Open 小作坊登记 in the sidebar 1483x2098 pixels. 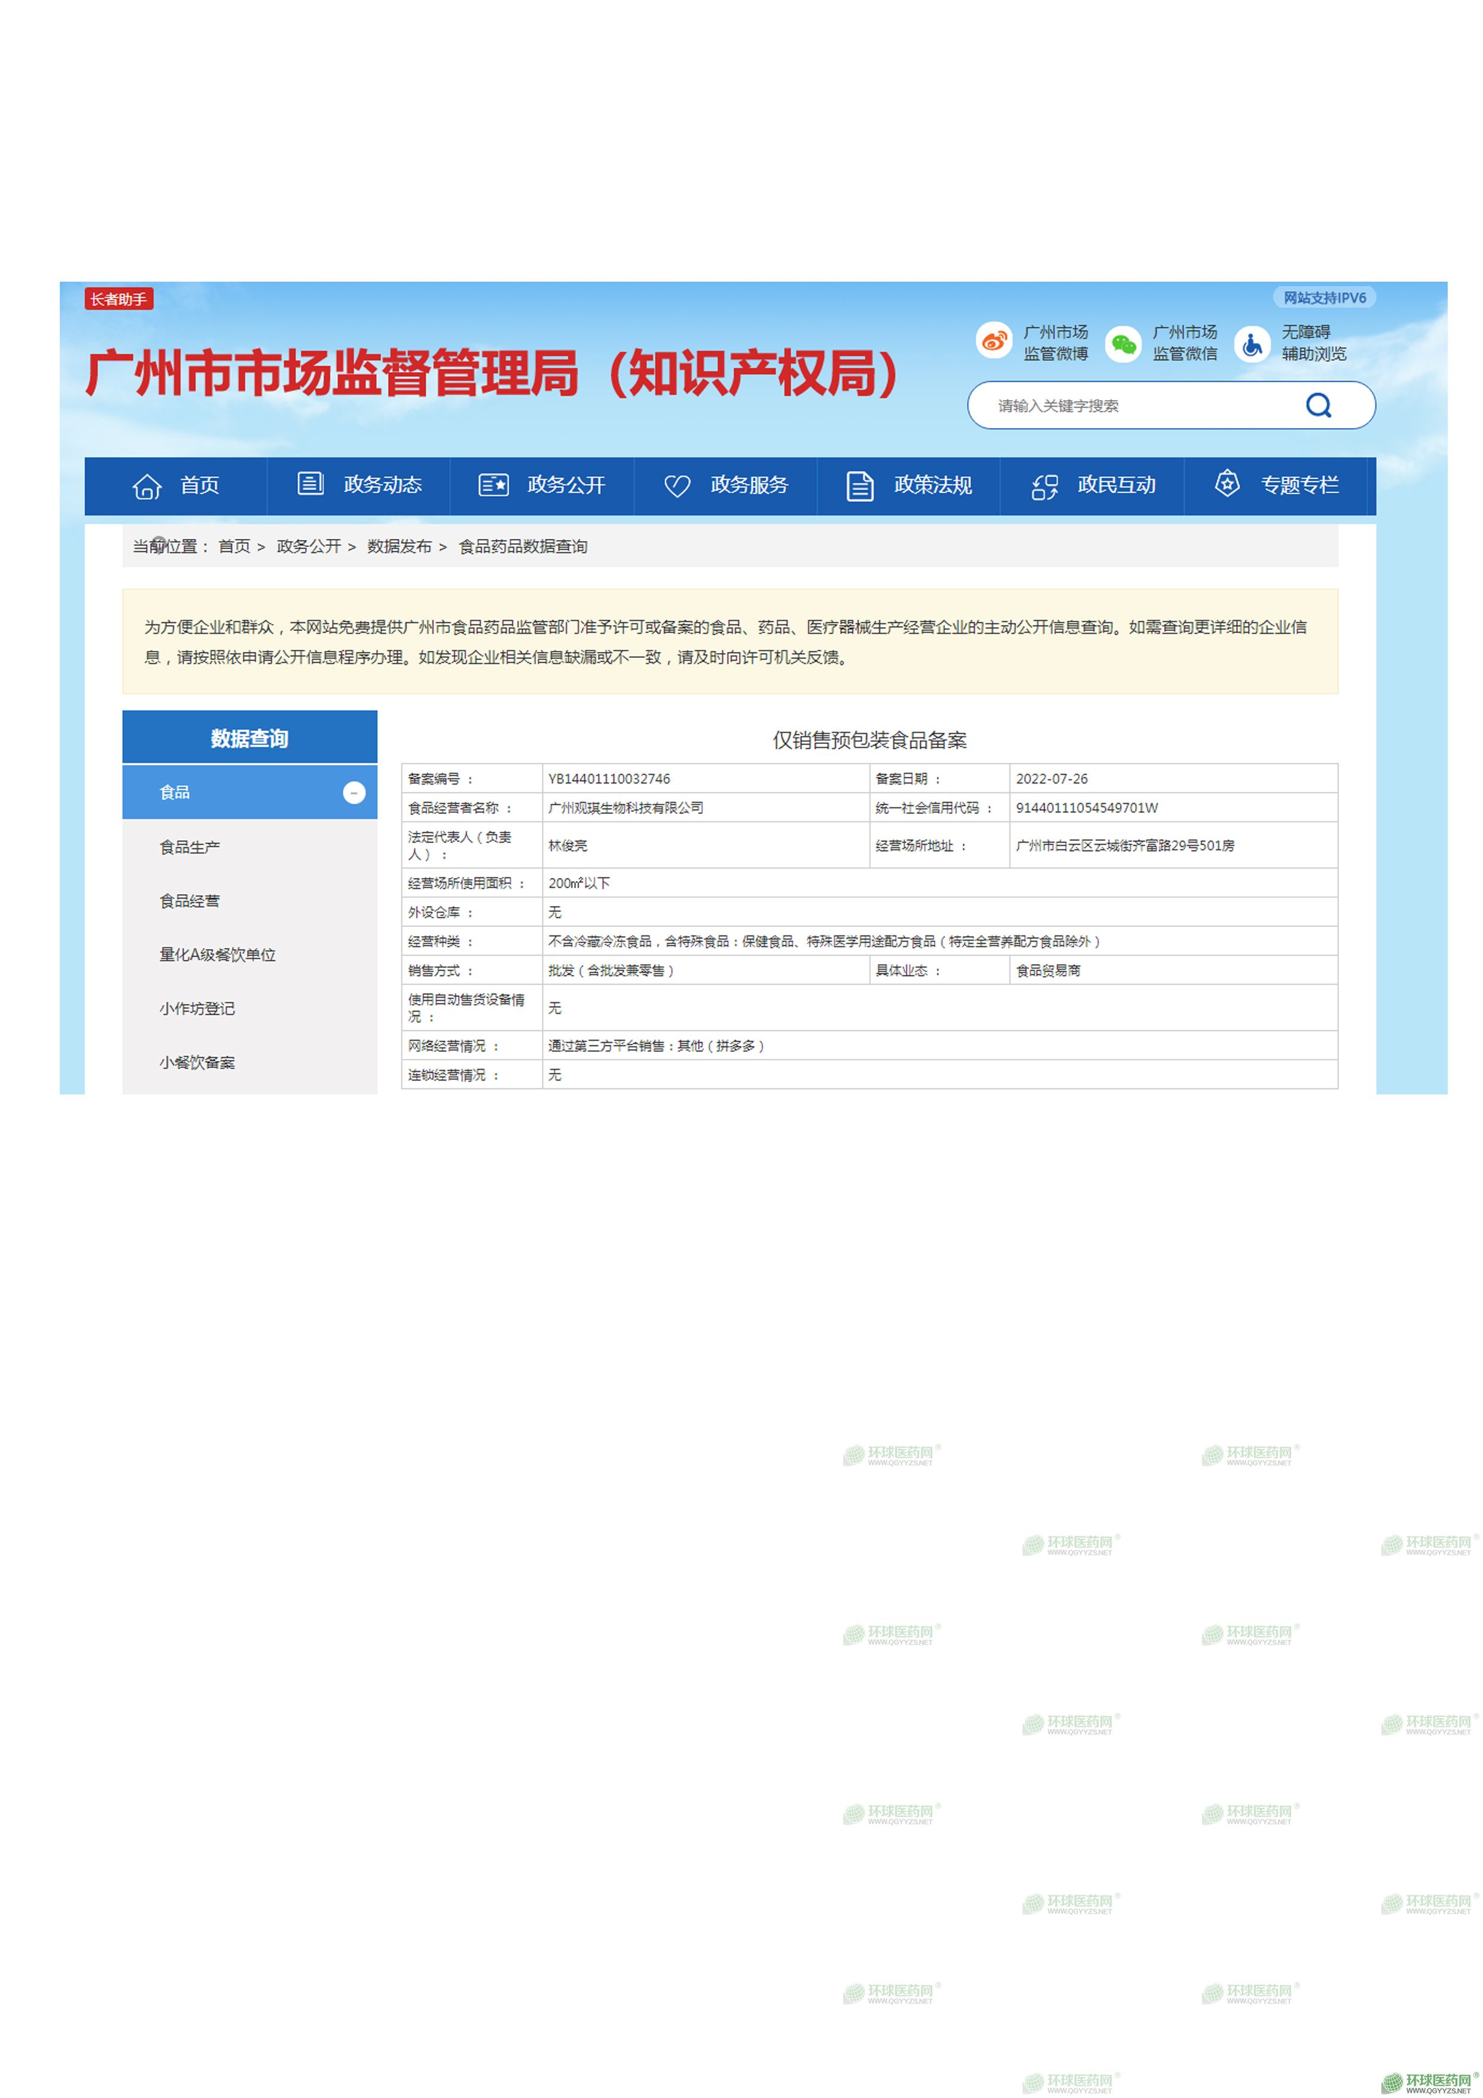pos(197,1009)
